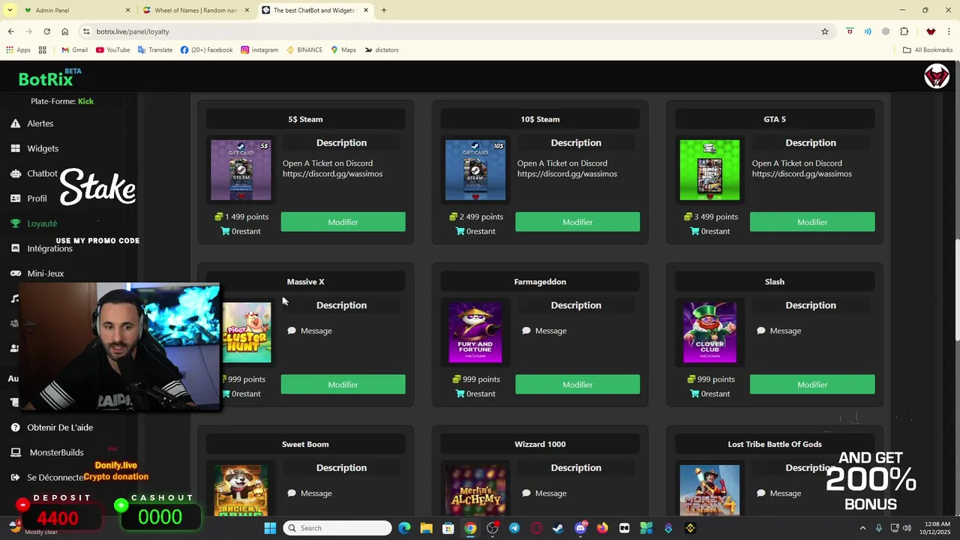Click the Widgets grid icon
The height and width of the screenshot is (540, 960).
[x=15, y=148]
